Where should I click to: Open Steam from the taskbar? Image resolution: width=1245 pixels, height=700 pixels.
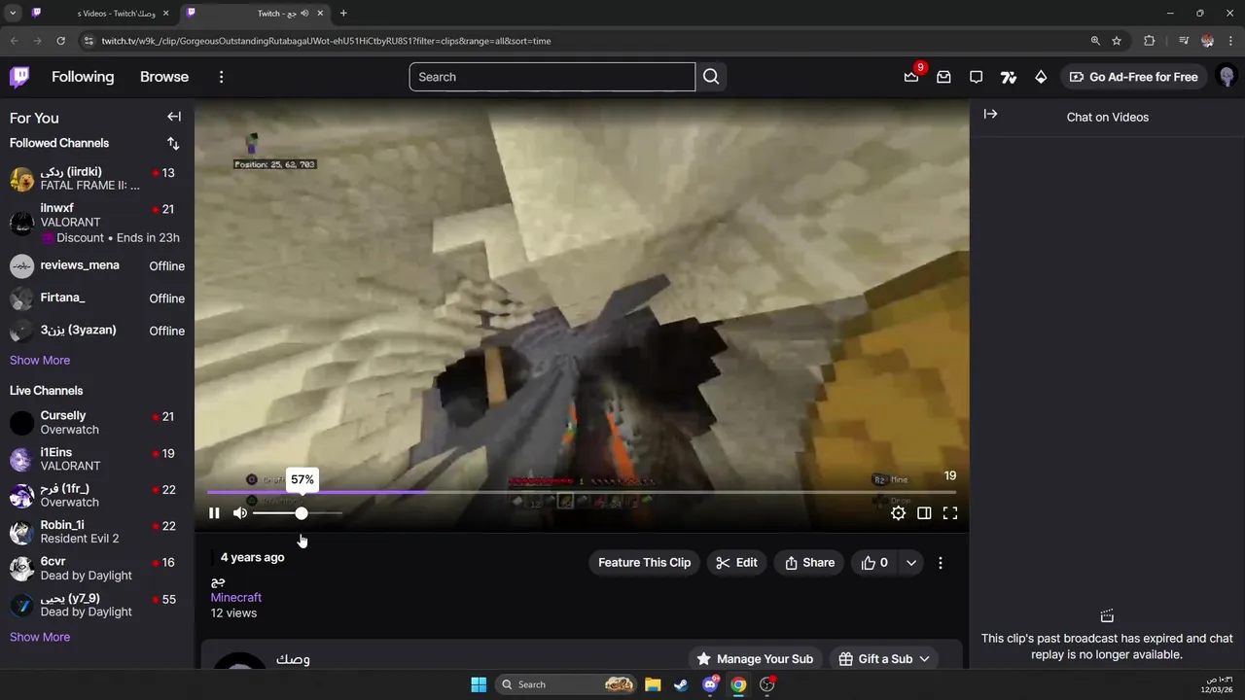(x=681, y=684)
